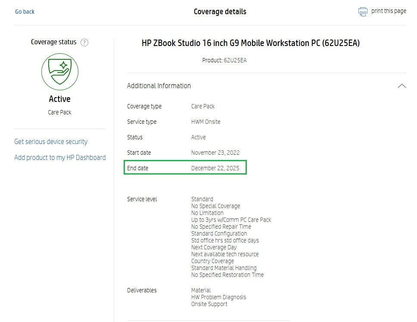Click the Coverage type label
The image size is (417, 322).
pos(144,107)
